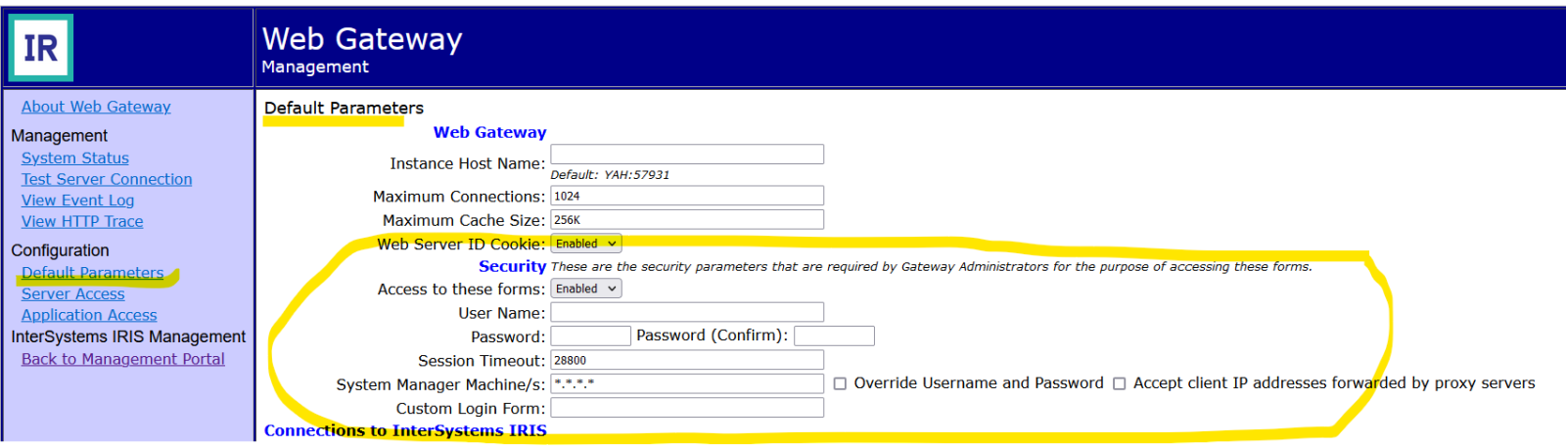
Task: Select the Session Timeout field
Action: pos(687,360)
